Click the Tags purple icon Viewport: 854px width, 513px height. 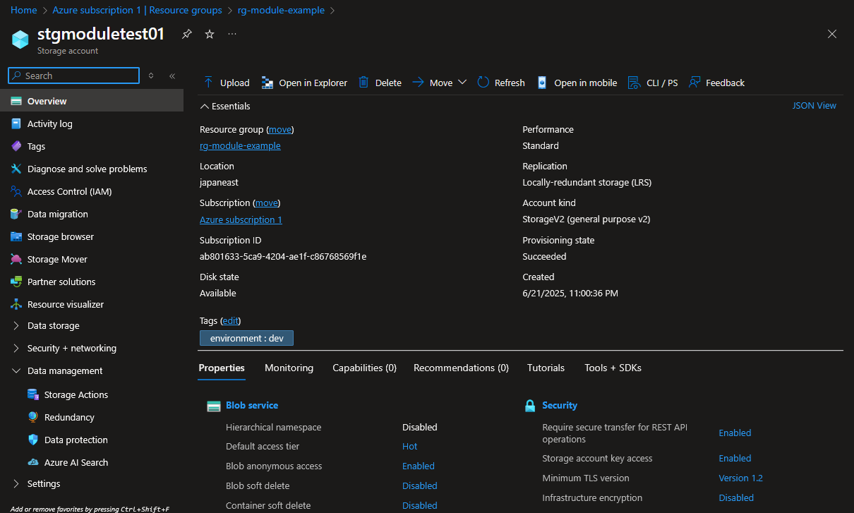(x=16, y=146)
